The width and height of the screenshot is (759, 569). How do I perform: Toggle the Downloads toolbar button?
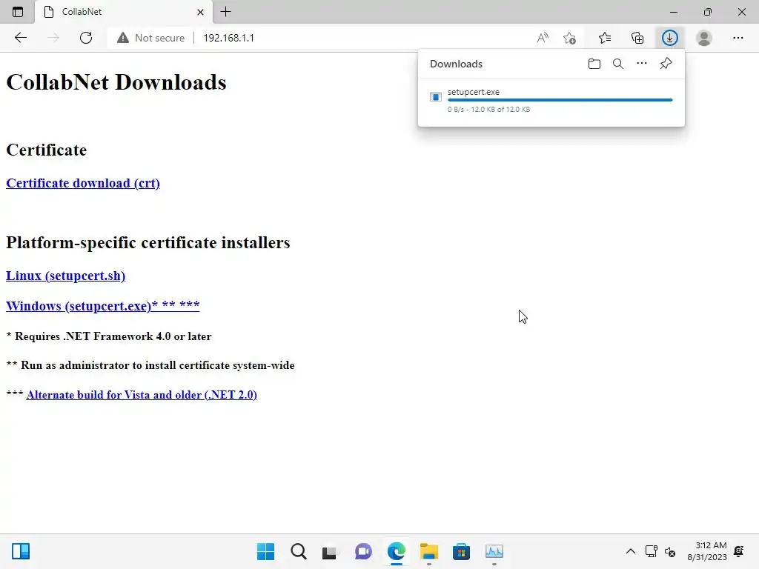pyautogui.click(x=670, y=38)
